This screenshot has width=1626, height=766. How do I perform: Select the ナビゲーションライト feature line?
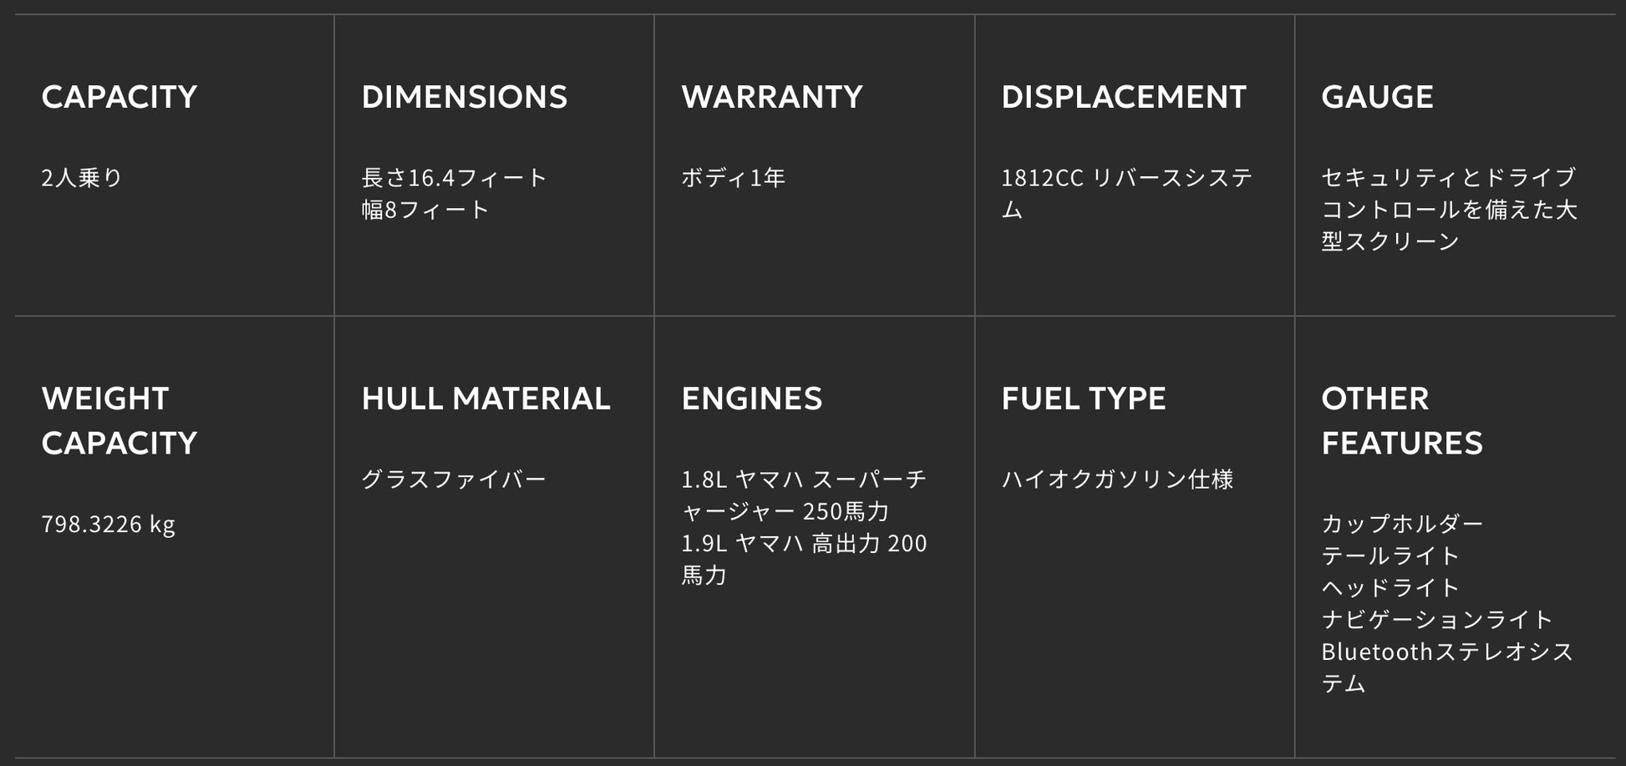[1436, 619]
